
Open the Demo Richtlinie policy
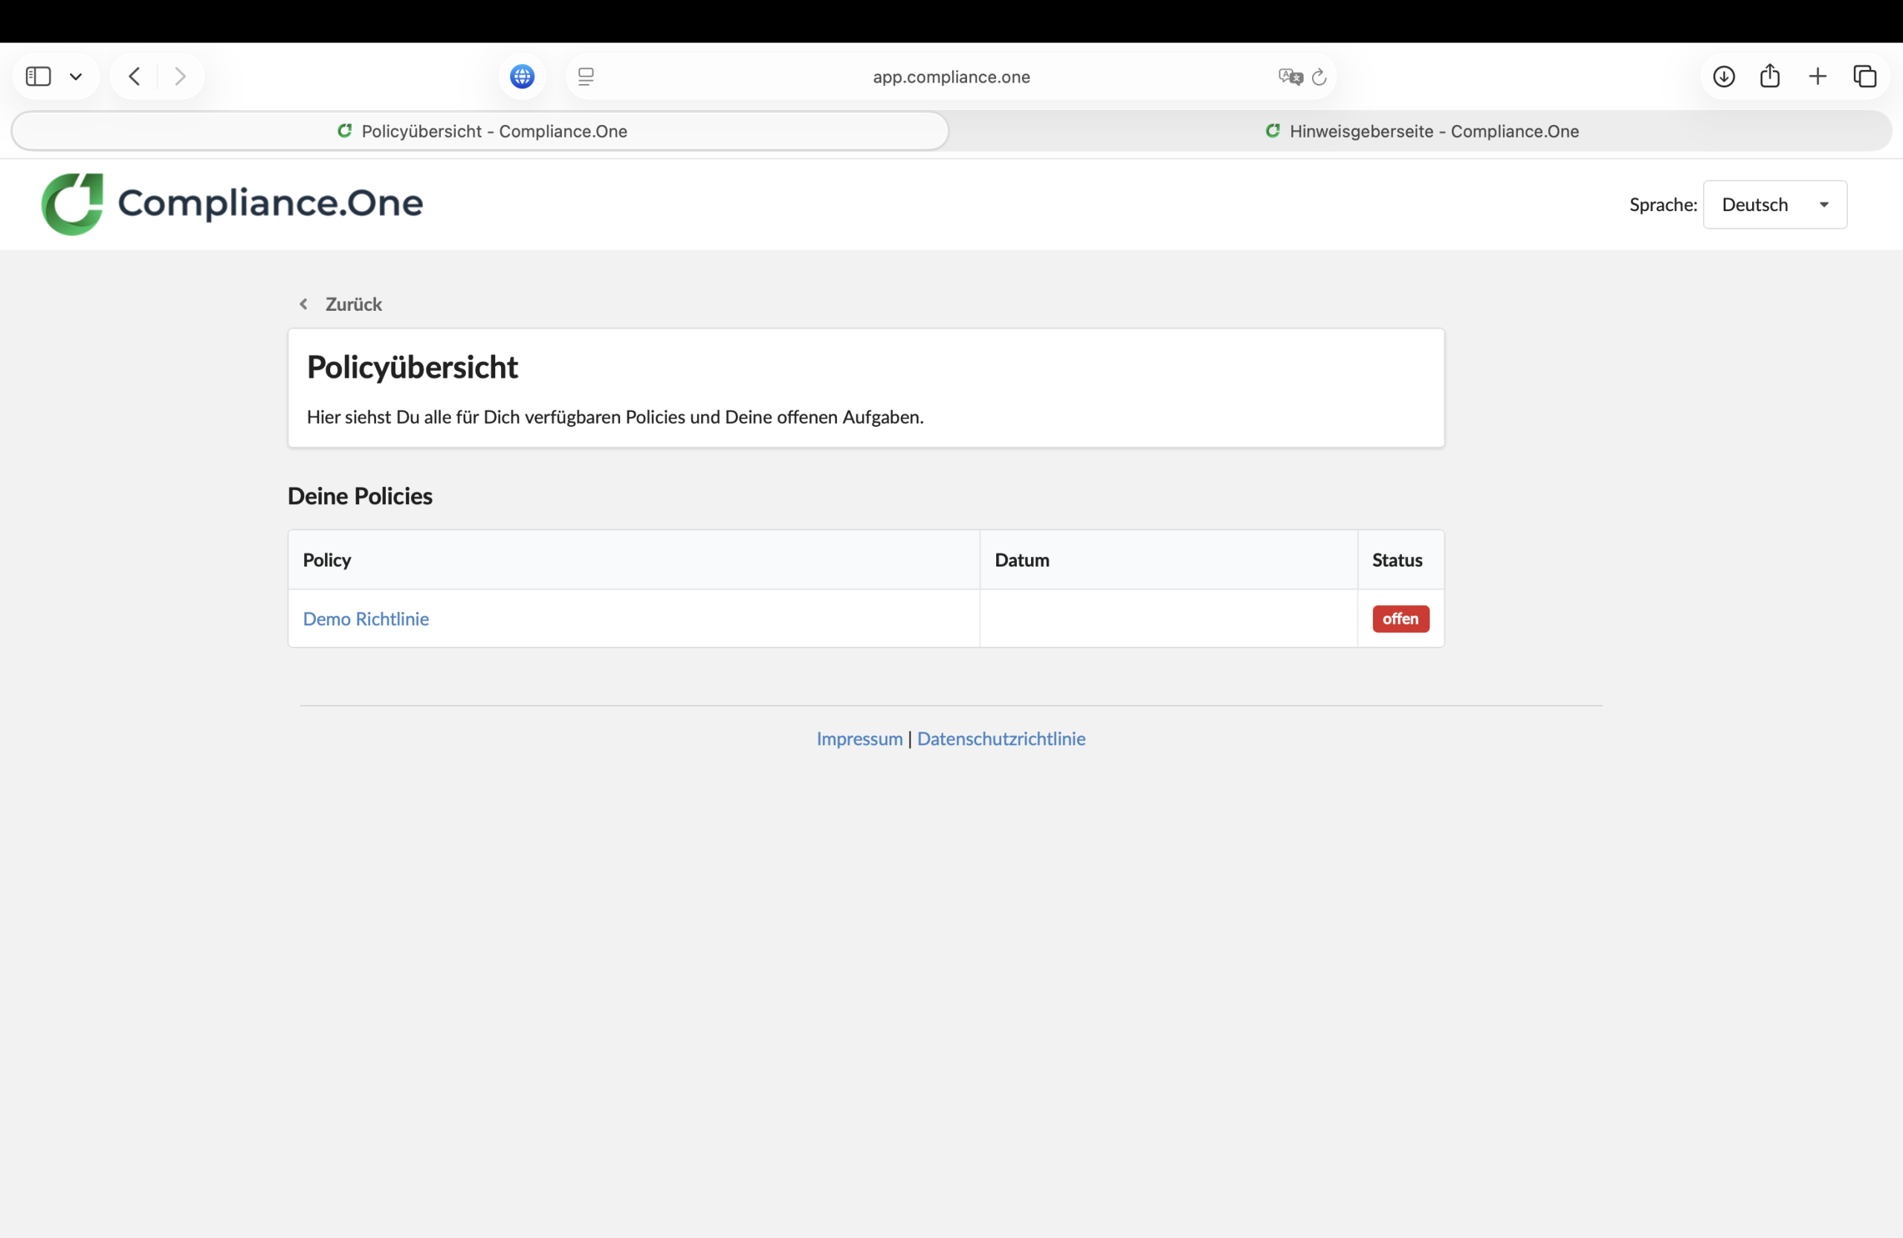pos(366,619)
